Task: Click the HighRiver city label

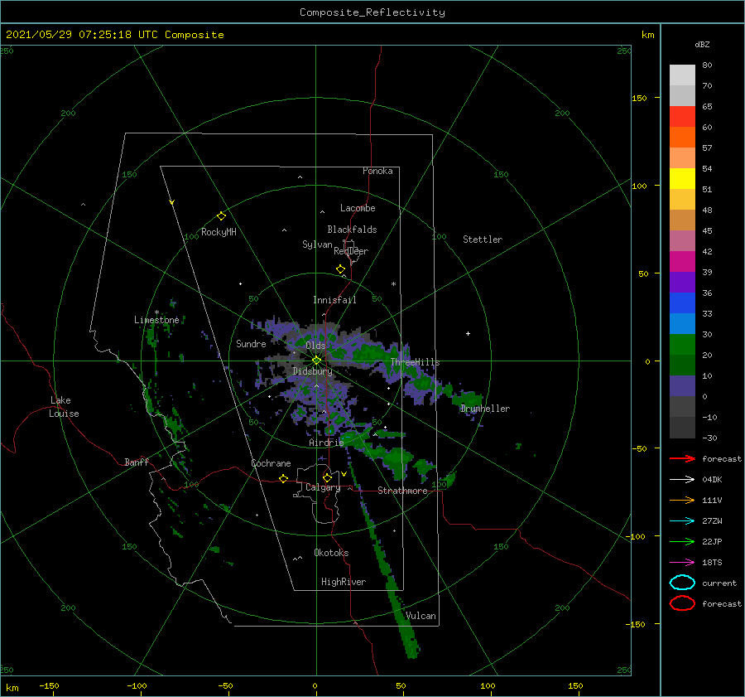Action: point(344,583)
